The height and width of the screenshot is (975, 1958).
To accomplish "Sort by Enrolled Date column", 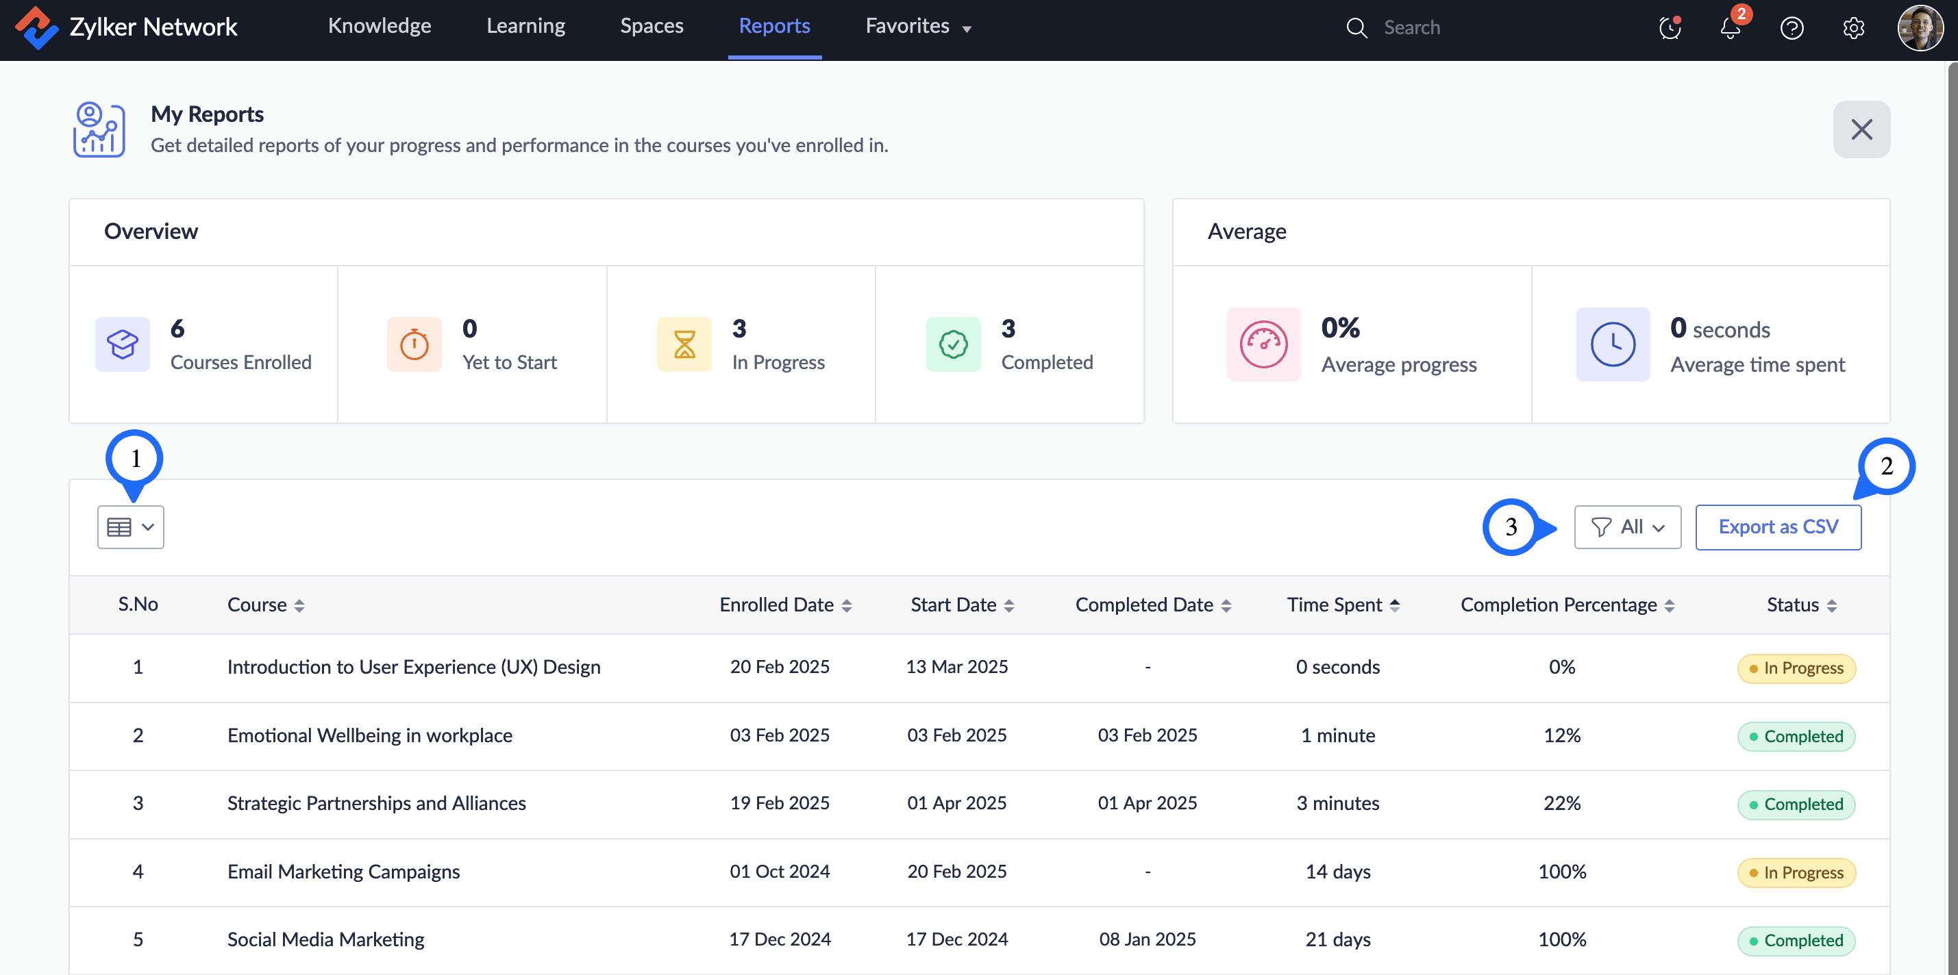I will pyautogui.click(x=846, y=606).
